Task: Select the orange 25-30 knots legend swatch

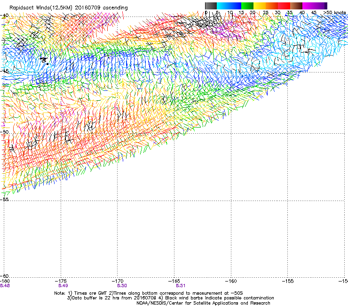Action: point(272,6)
